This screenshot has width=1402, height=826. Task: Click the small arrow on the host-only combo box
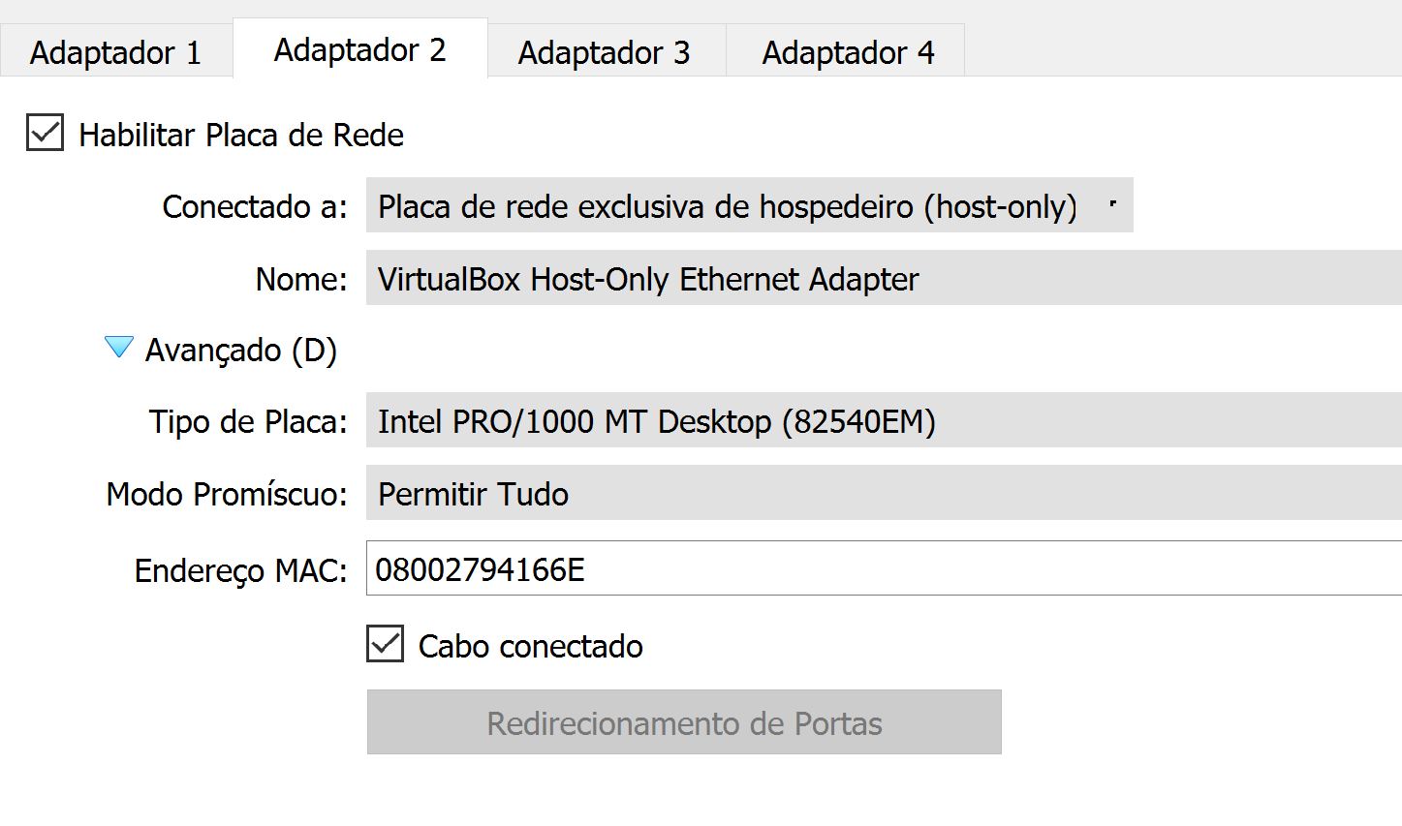click(1112, 204)
